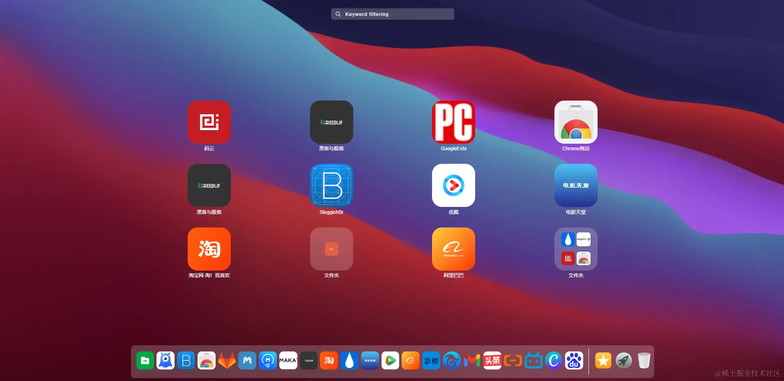Open the 电影天堂 app icon
The image size is (784, 381).
point(576,185)
